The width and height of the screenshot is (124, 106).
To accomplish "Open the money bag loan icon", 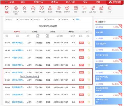I will click(33, 8).
